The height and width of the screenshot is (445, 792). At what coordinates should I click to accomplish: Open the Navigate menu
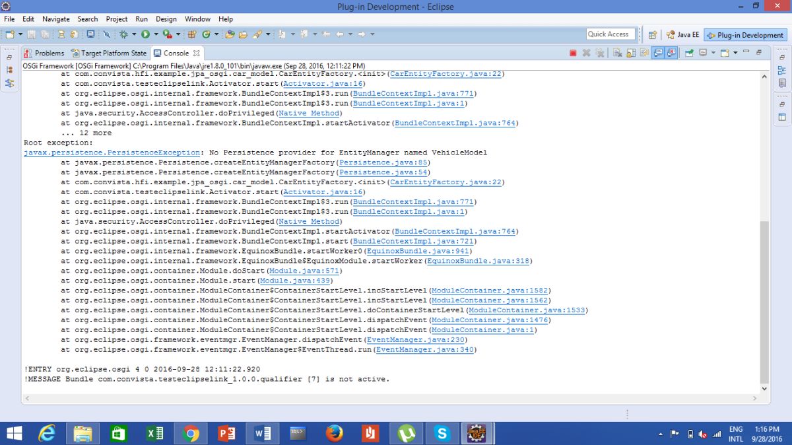pos(55,19)
